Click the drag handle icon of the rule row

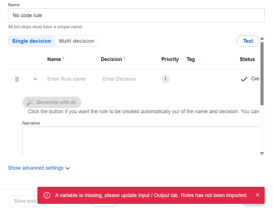[17, 79]
